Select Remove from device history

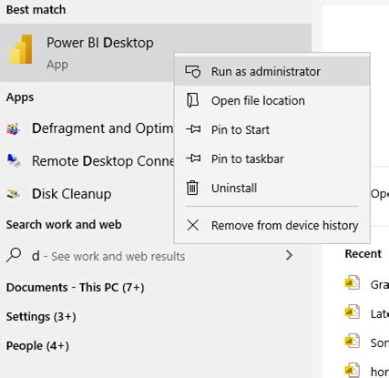coord(272,226)
